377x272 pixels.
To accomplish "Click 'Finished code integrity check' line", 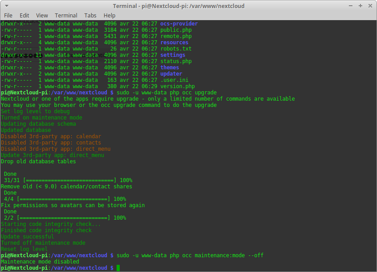I will click(x=46, y=230).
